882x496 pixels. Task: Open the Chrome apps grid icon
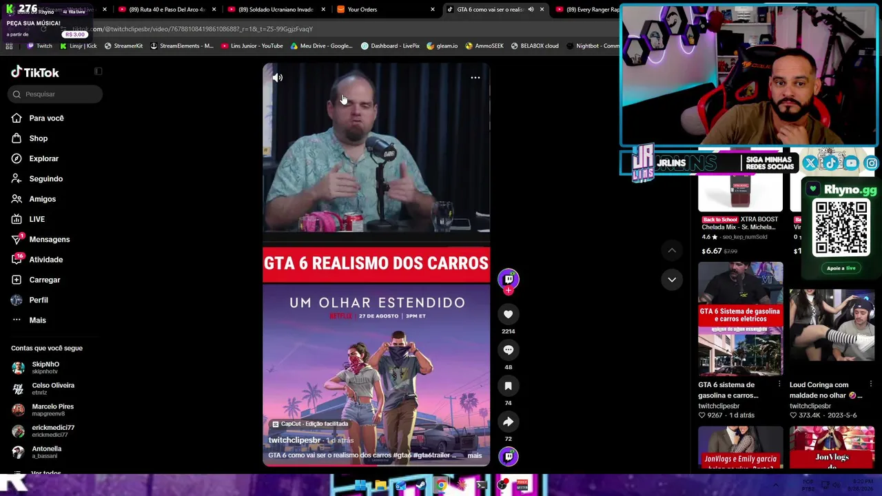[9, 46]
